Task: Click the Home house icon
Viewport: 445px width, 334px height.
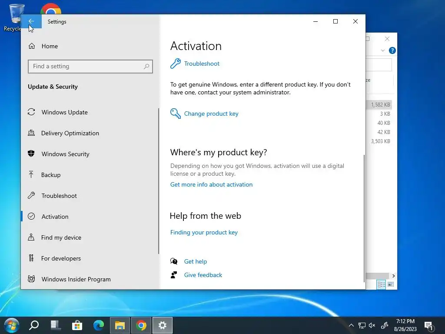Action: 31,46
